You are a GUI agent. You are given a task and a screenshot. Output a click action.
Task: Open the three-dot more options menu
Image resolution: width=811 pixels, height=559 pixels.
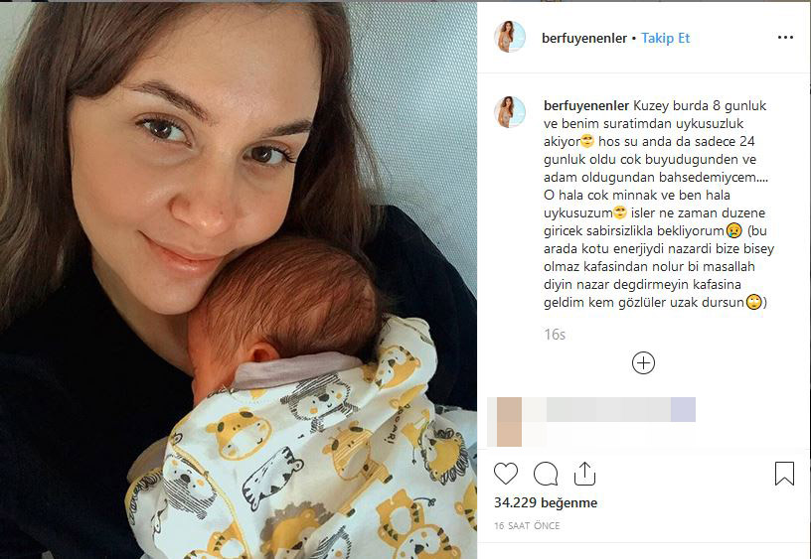[785, 37]
